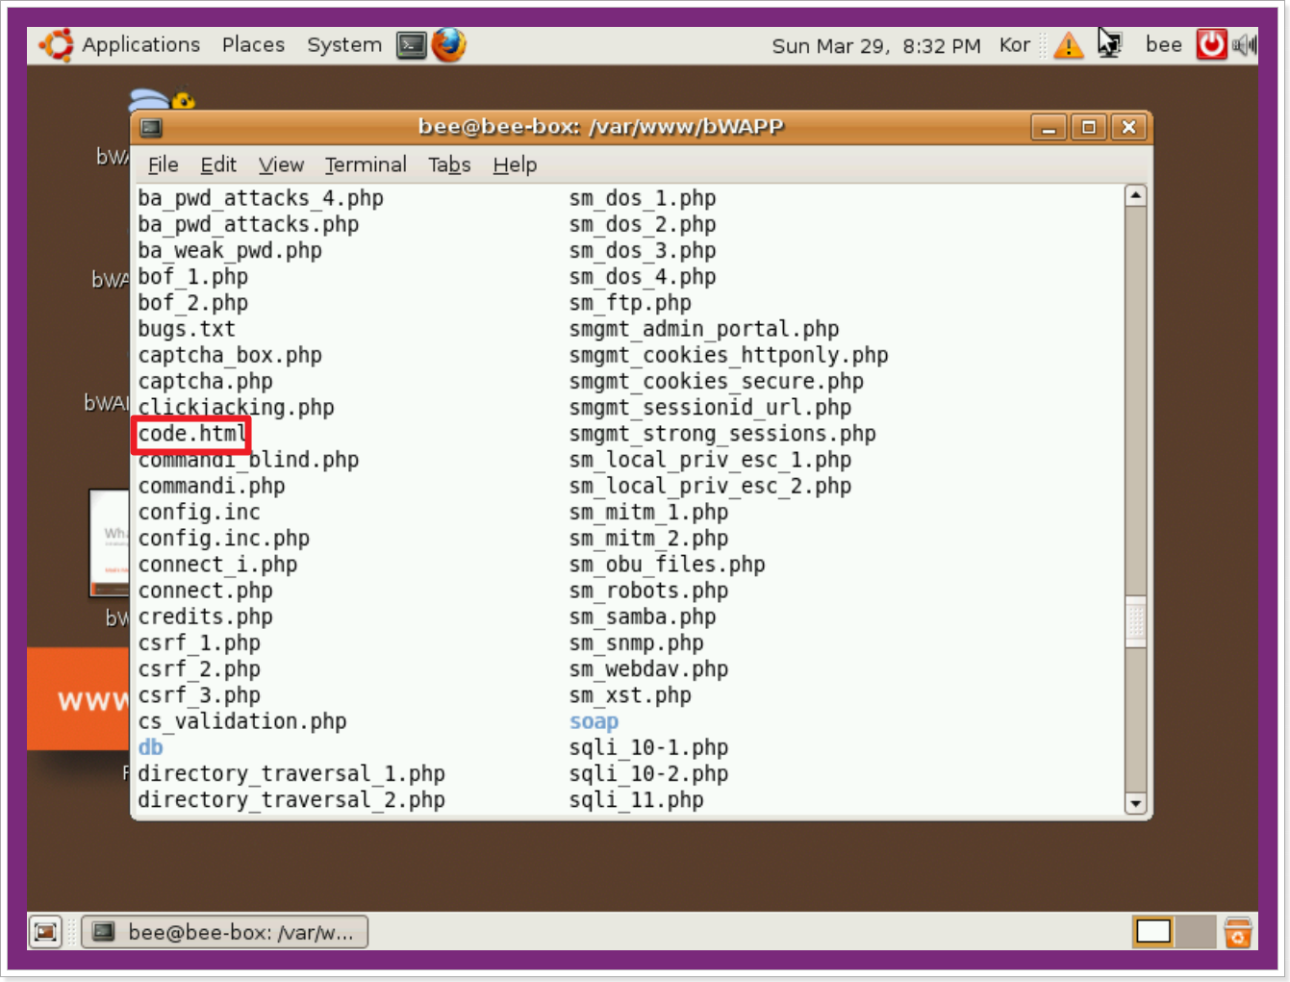1290x982 pixels.
Task: Open the Places menu
Action: point(253,44)
